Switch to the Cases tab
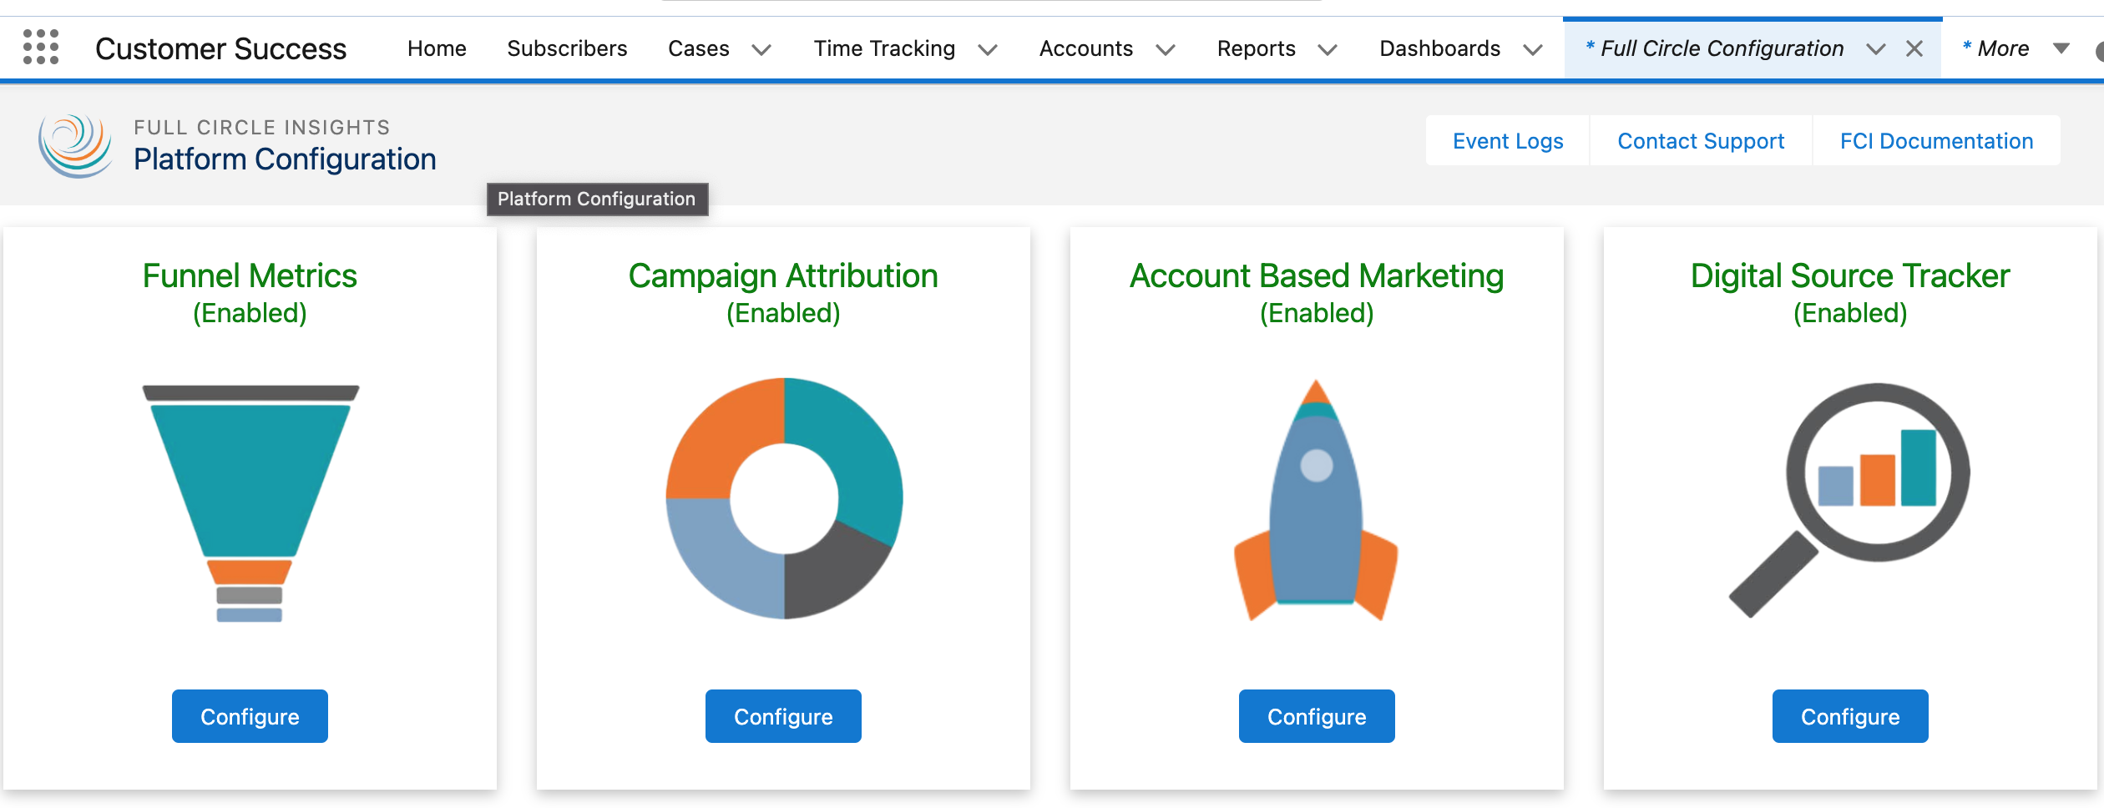 tap(699, 48)
